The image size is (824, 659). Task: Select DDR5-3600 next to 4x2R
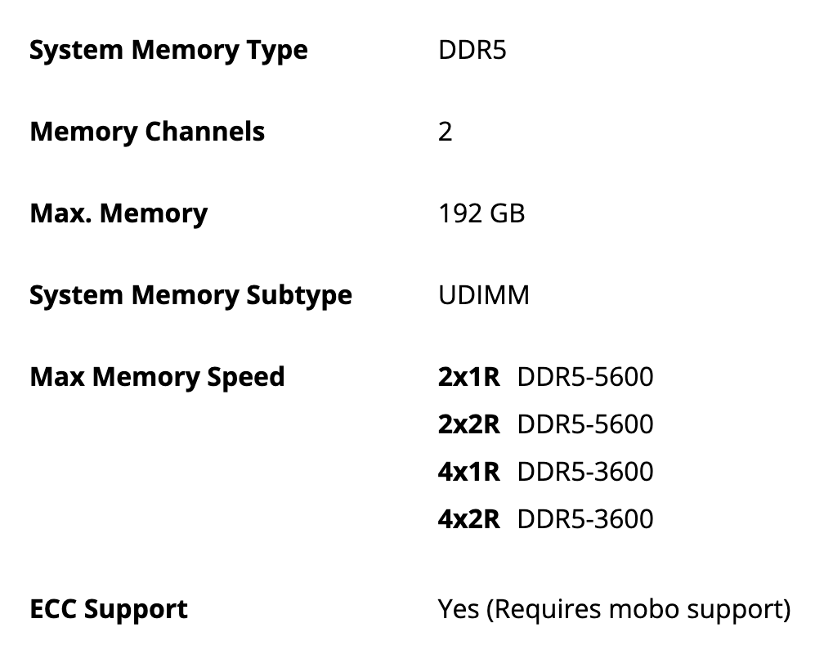click(585, 519)
